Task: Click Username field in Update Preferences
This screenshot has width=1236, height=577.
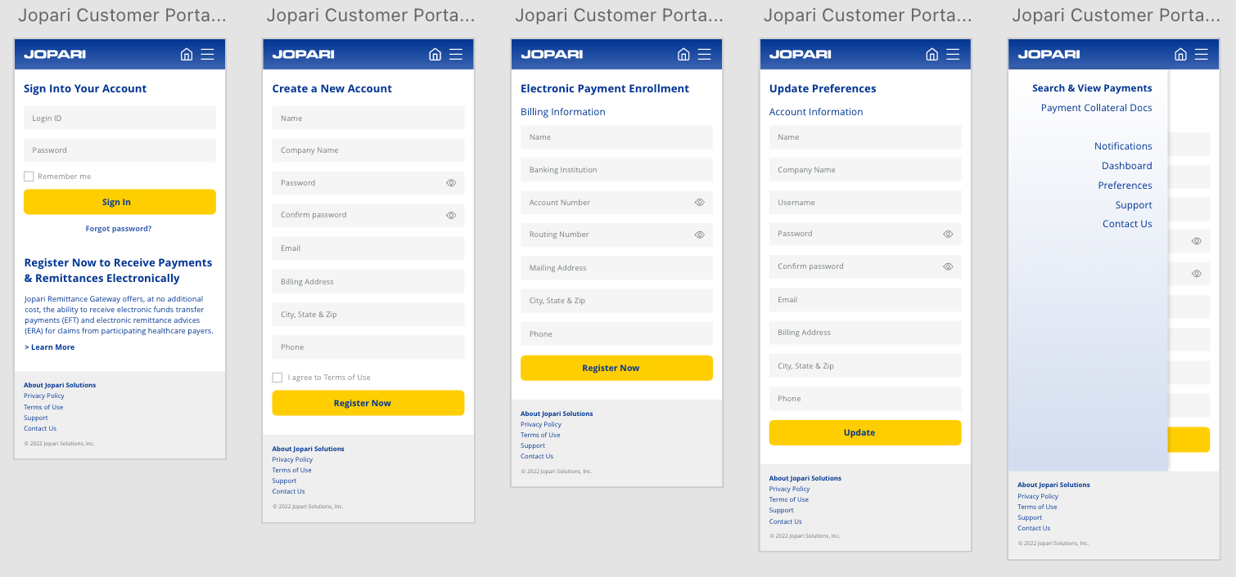Action: click(x=865, y=202)
